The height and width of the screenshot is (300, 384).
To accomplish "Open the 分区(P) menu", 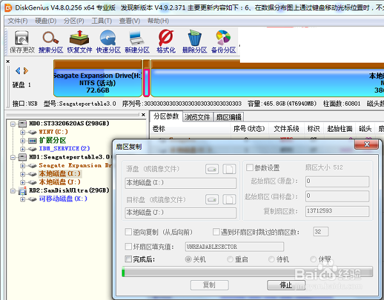I will click(x=74, y=21).
